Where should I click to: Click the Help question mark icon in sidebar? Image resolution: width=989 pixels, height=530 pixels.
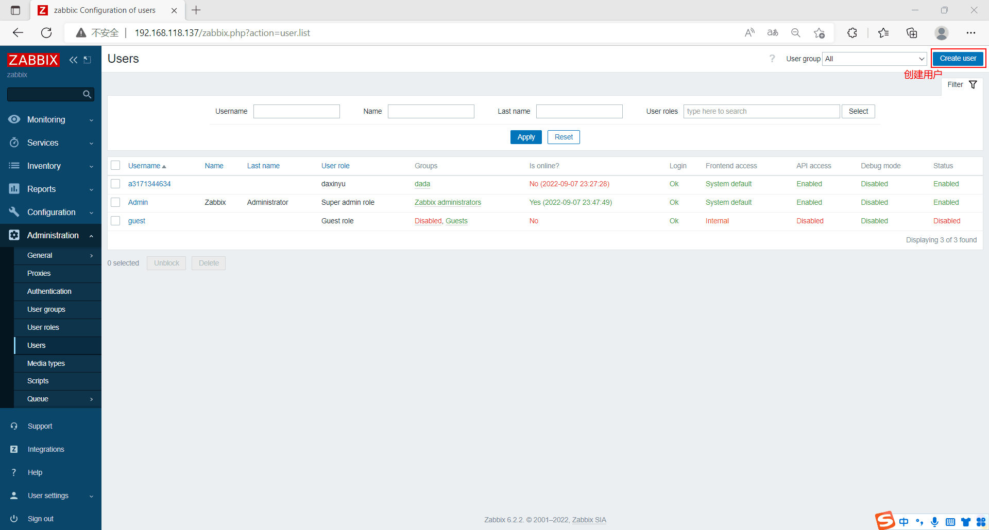pos(14,472)
